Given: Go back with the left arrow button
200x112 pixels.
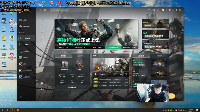Looking at the screenshot, I should (x=40, y=10).
